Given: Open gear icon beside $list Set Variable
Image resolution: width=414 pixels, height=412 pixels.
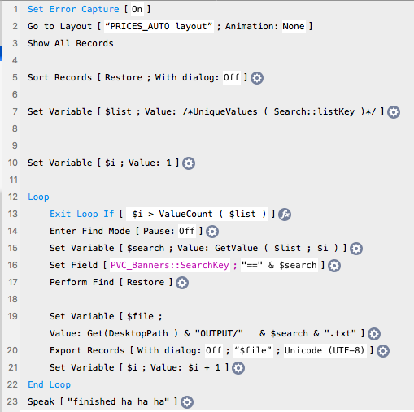Looking at the screenshot, I should 394,112.
